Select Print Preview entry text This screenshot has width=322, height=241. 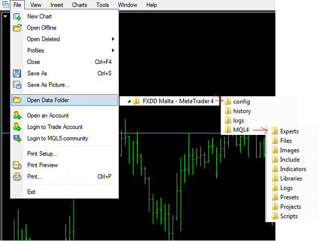click(43, 165)
